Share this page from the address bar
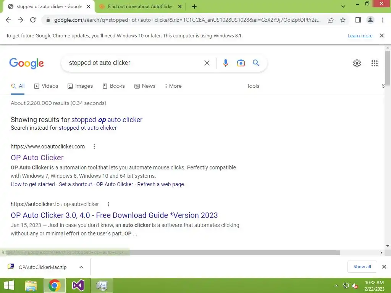This screenshot has width=391, height=293. pos(331,20)
